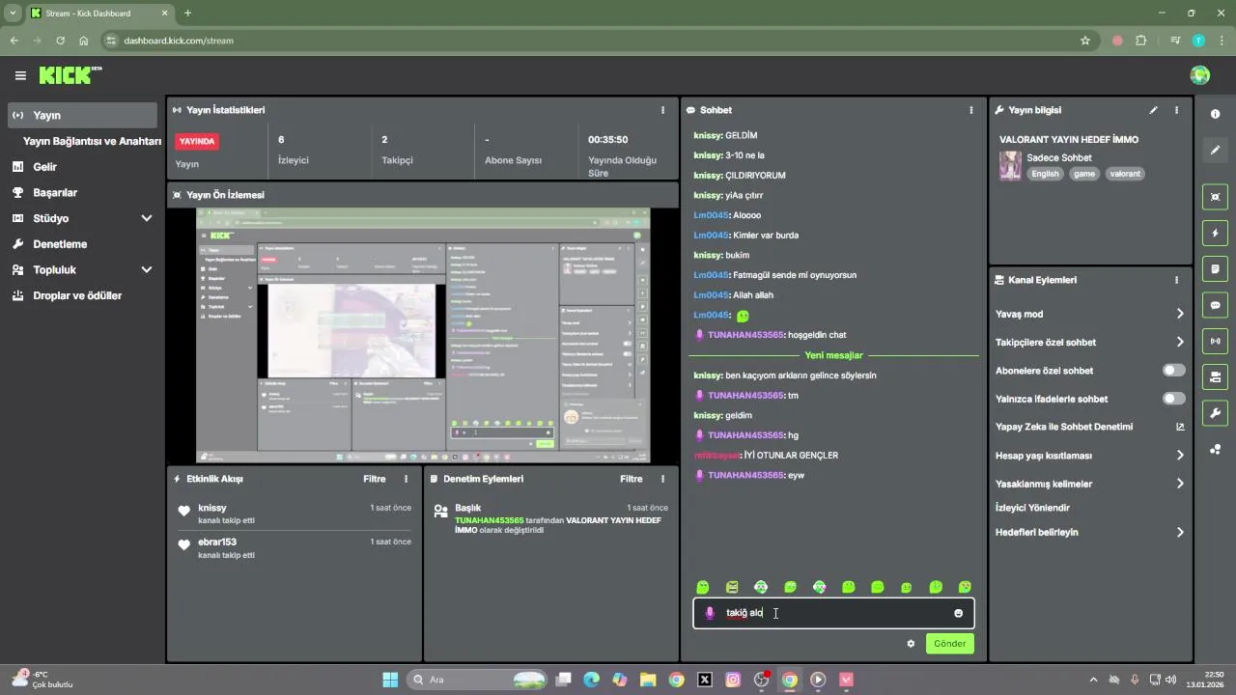Expand Topluluk submenu chevron
1236x695 pixels.
coord(147,270)
